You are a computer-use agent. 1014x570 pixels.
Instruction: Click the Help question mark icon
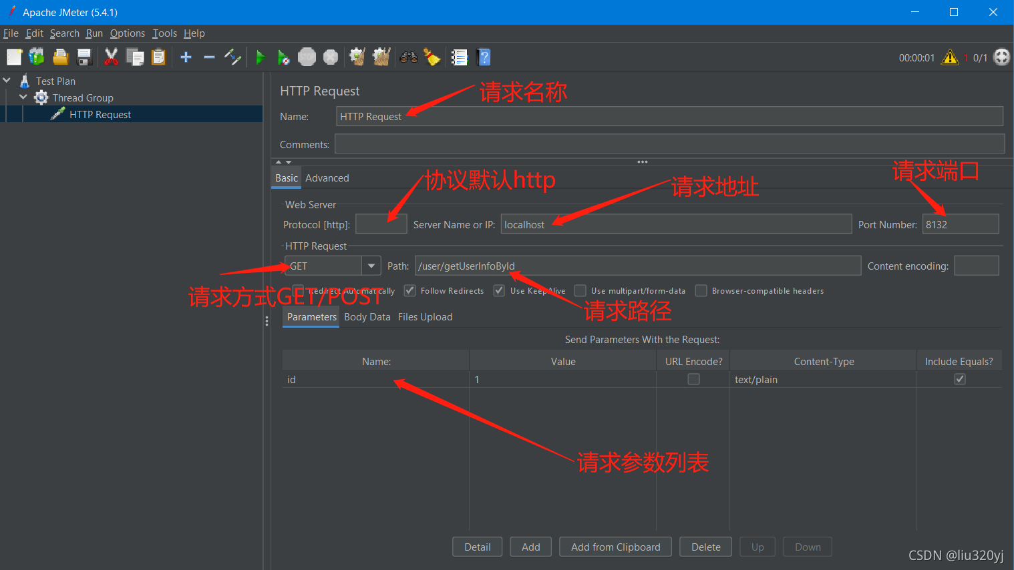pyautogui.click(x=484, y=57)
